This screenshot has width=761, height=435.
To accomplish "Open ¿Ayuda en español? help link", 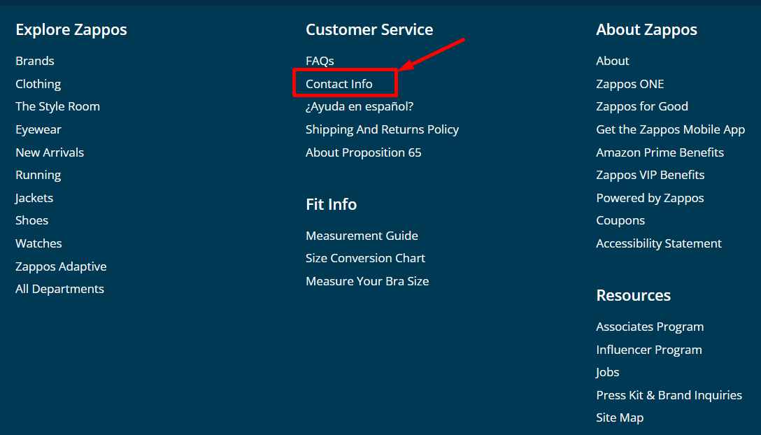I will pos(360,106).
